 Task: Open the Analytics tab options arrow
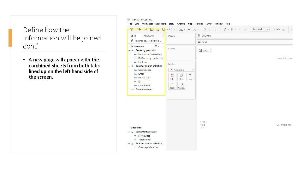[164, 36]
